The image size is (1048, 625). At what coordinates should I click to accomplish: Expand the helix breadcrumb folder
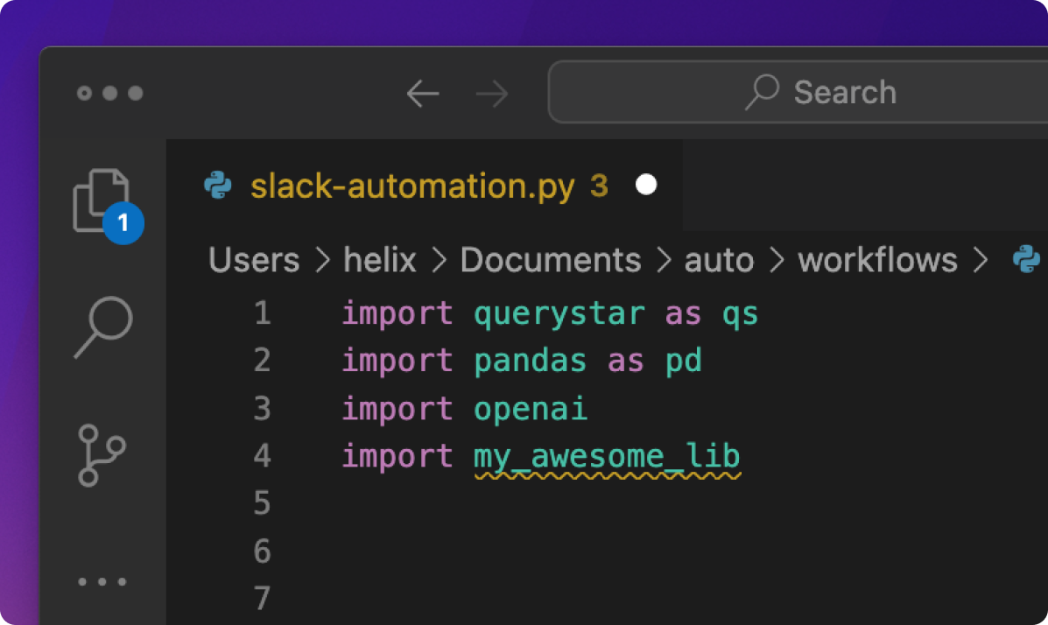379,260
